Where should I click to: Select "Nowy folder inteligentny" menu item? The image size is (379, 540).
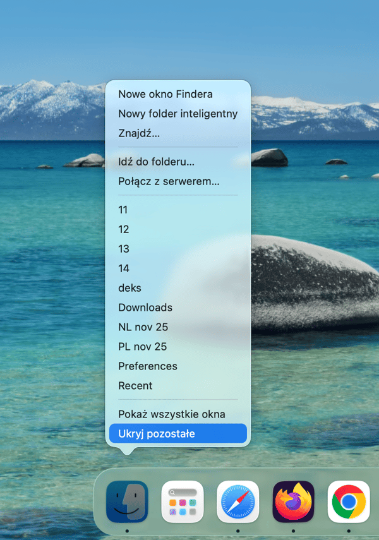[177, 114]
